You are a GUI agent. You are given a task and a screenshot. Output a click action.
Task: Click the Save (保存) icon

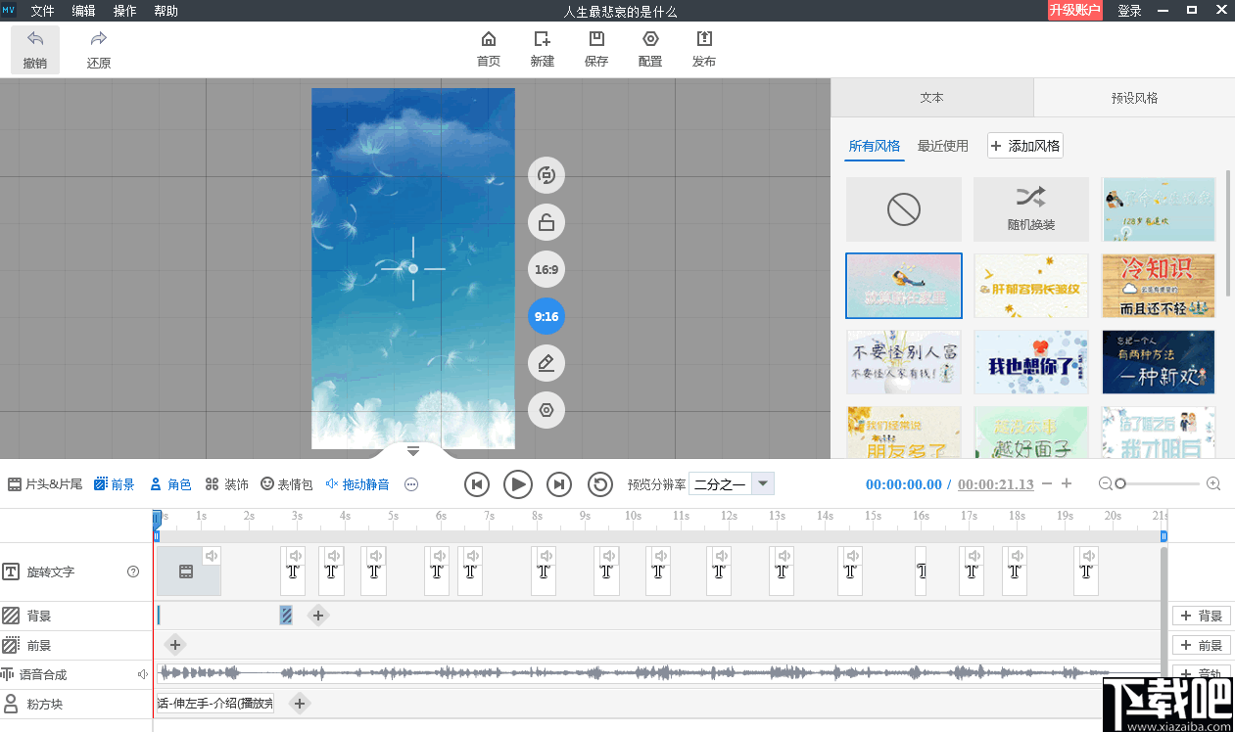595,40
